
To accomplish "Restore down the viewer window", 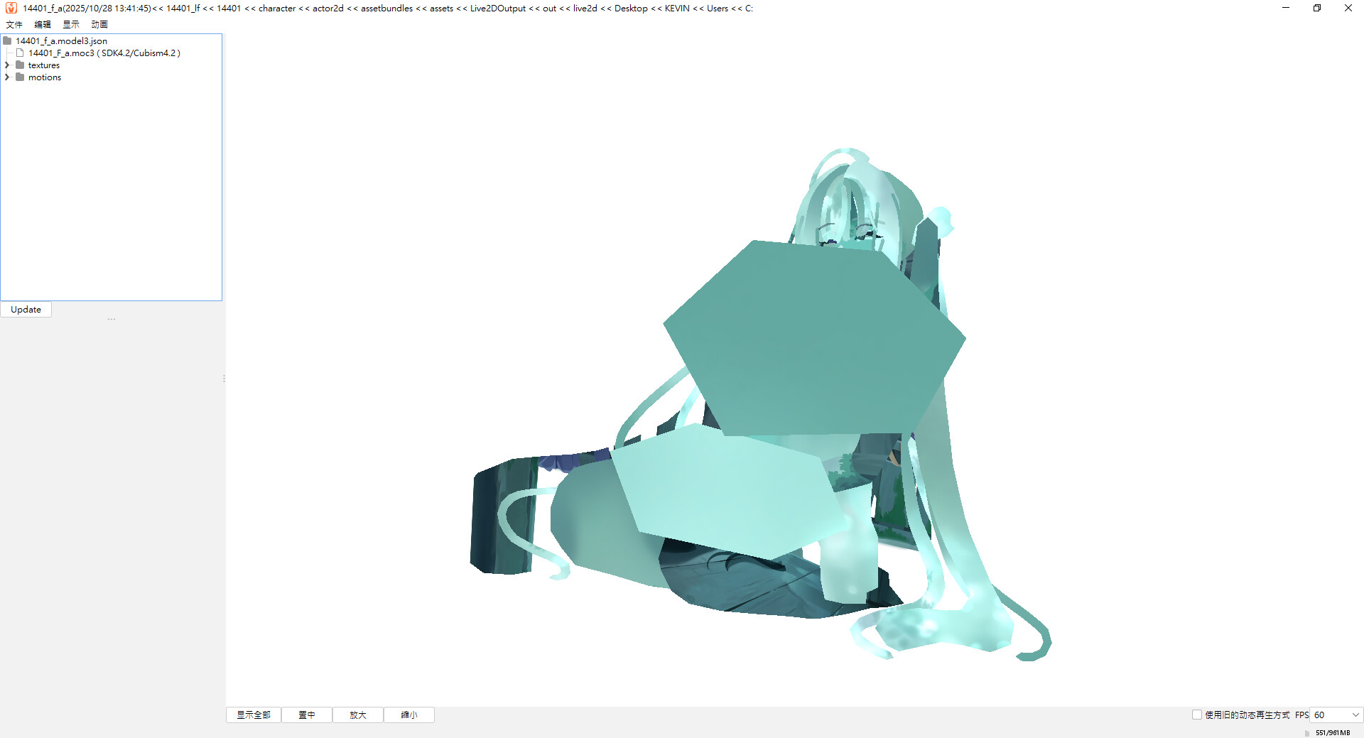I will tap(1316, 8).
